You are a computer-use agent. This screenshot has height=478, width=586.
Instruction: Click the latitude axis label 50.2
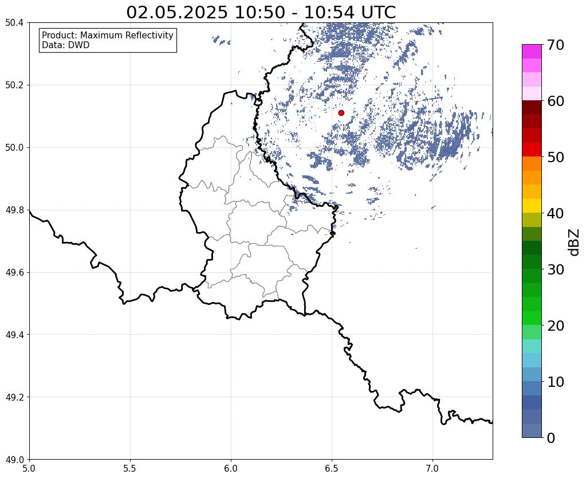pos(14,85)
